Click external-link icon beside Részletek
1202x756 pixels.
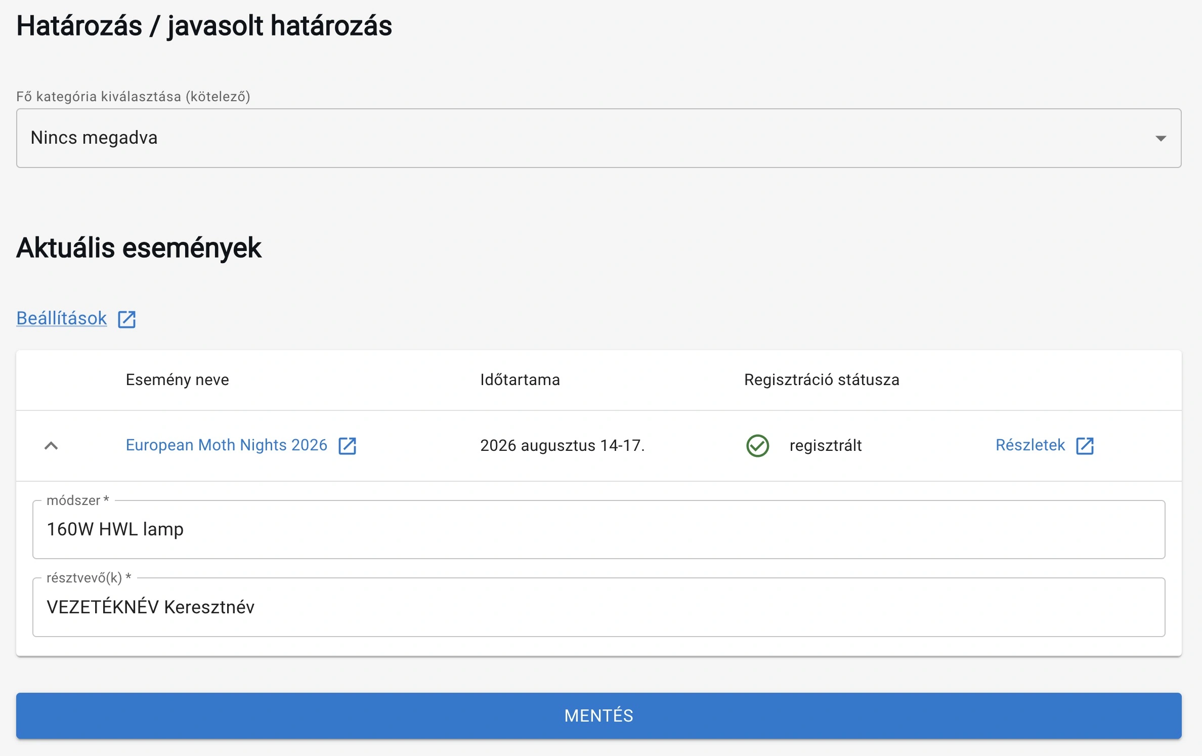click(x=1085, y=446)
